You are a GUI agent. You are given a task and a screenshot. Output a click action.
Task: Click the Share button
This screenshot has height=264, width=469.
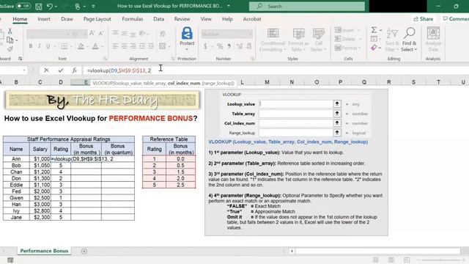click(x=424, y=19)
